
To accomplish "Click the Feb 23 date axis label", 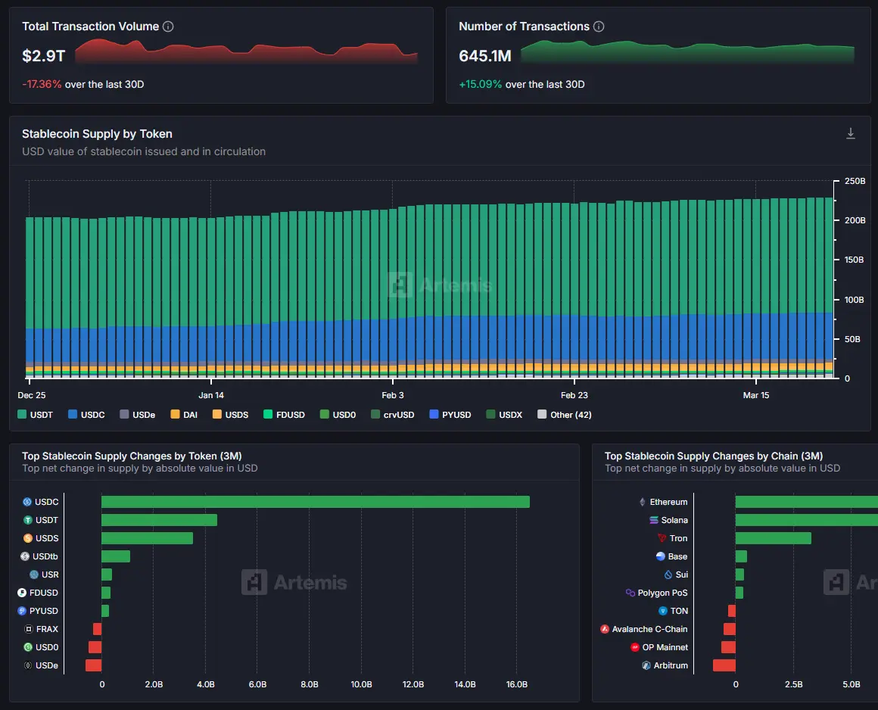I will (x=574, y=395).
